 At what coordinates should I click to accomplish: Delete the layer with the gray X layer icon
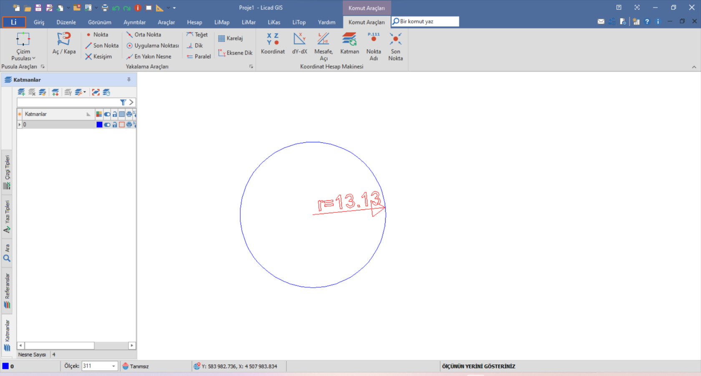(x=32, y=92)
